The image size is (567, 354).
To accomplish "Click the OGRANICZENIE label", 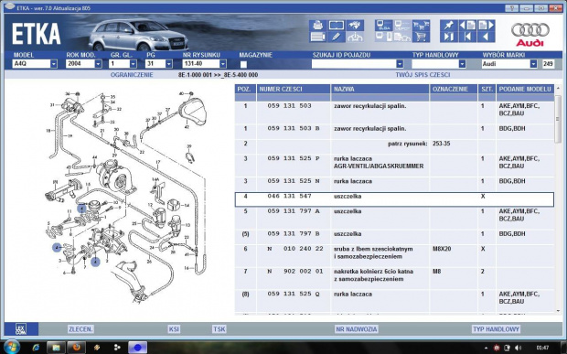I will click(x=132, y=75).
